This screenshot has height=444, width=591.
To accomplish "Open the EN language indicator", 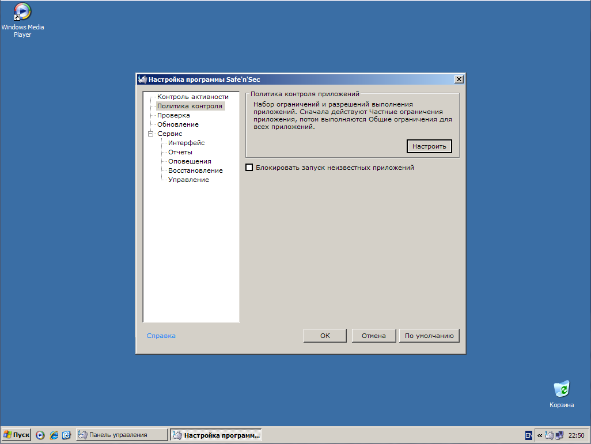I will (x=529, y=435).
